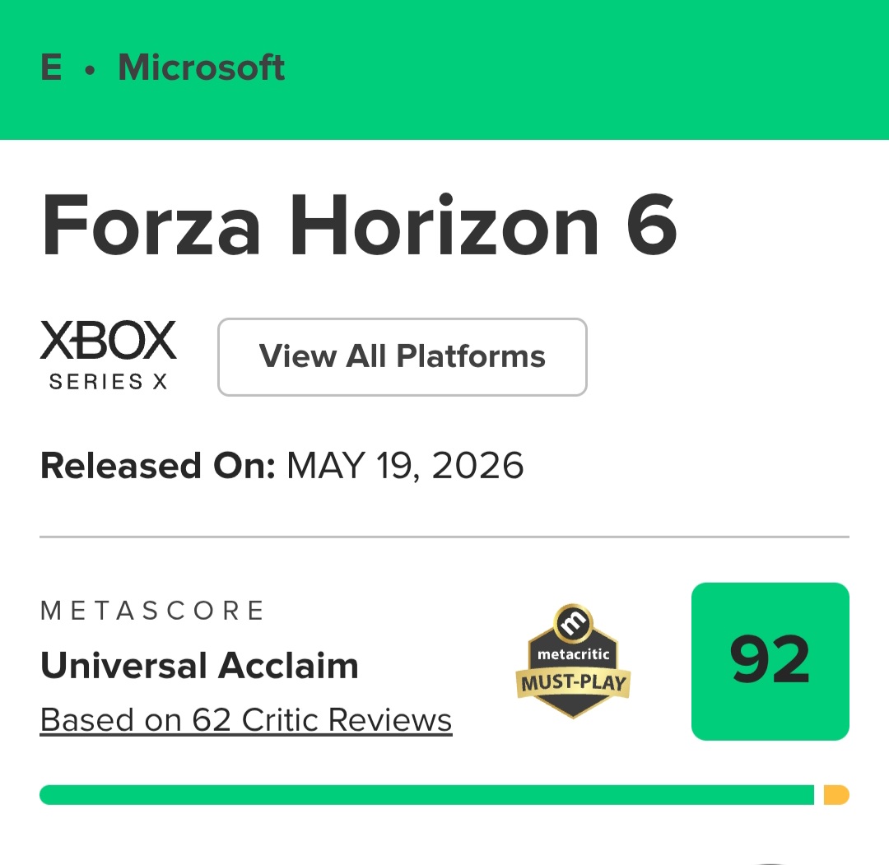889x865 pixels.
Task: Click the Universal Acclaim text
Action: (x=199, y=665)
